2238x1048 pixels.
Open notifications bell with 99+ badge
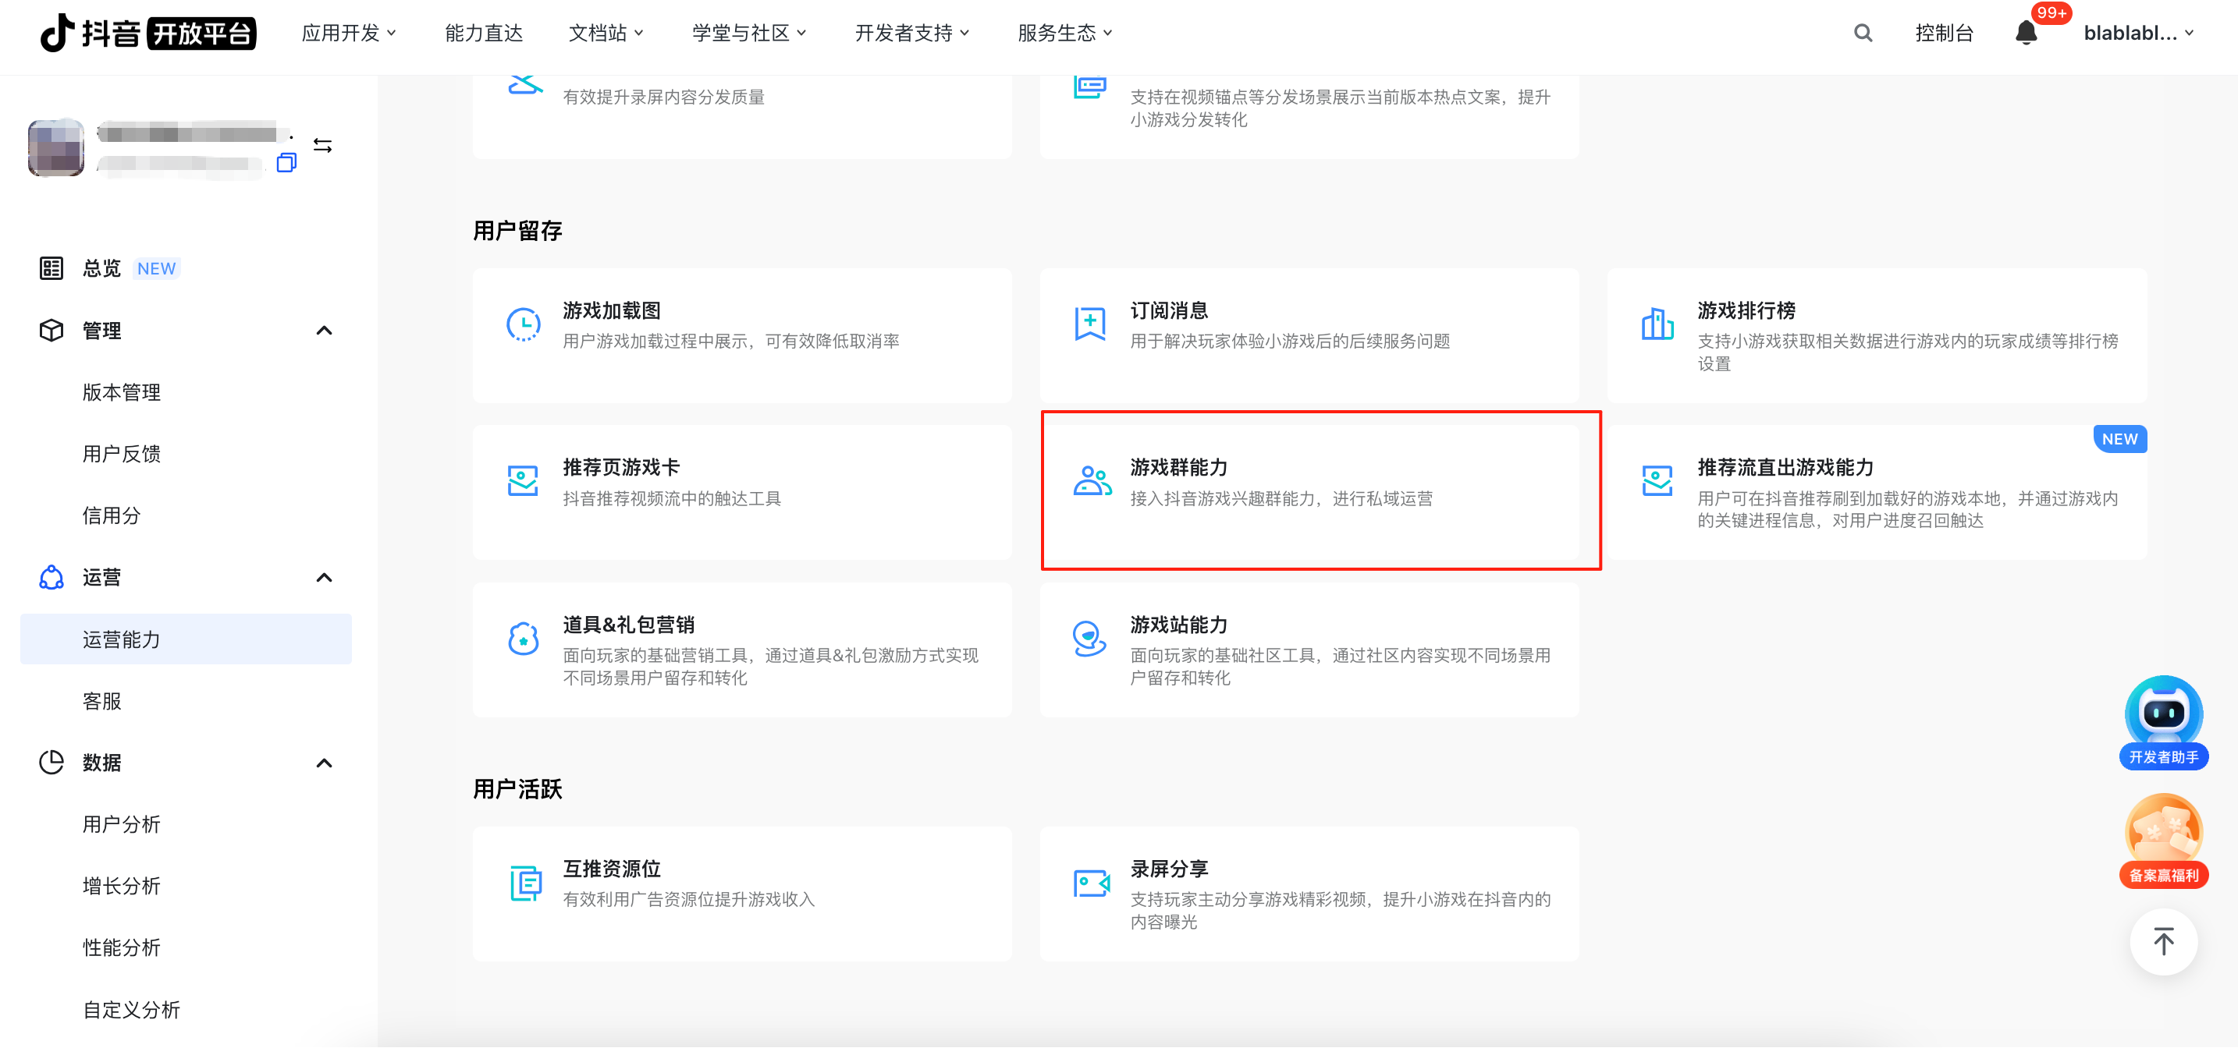[2026, 33]
